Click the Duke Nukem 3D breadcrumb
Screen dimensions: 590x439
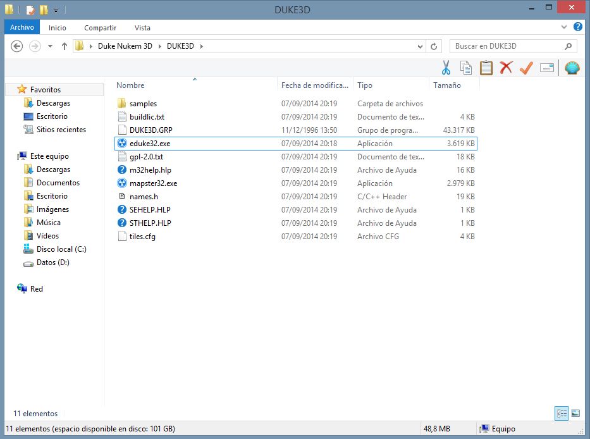125,46
